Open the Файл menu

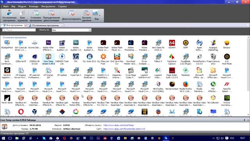pos(6,7)
